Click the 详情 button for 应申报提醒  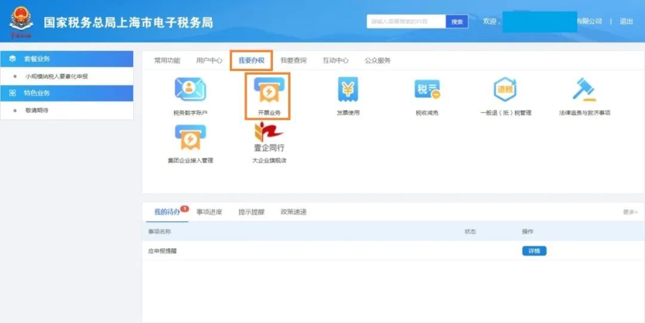(534, 251)
